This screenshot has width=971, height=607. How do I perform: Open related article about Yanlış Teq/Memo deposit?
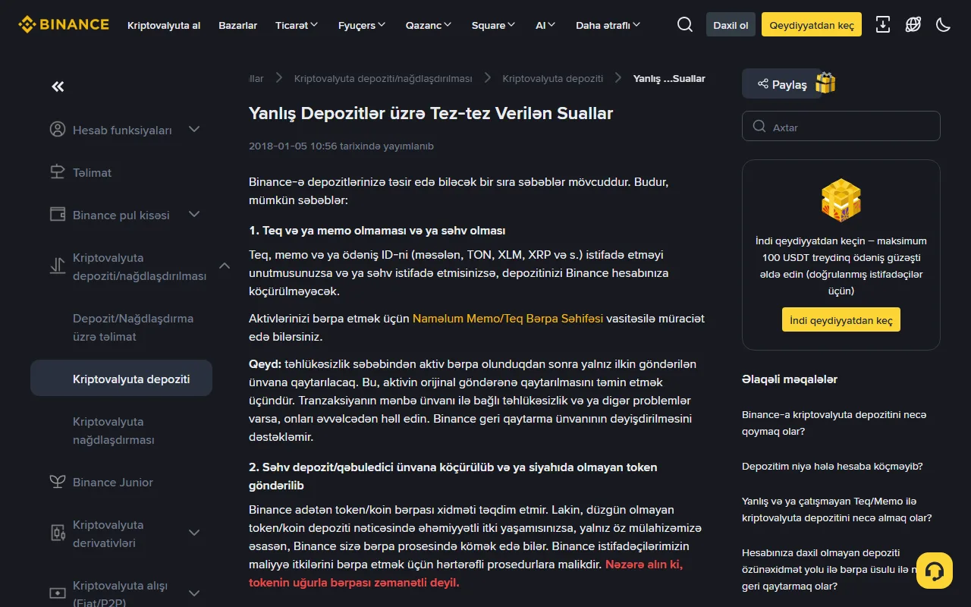[x=837, y=509]
